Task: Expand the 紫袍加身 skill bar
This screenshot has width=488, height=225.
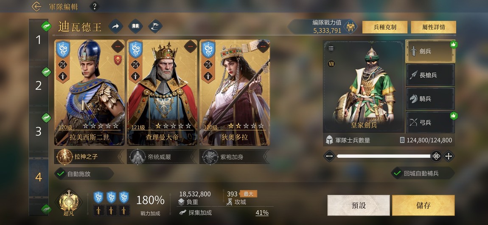Action: [234, 157]
